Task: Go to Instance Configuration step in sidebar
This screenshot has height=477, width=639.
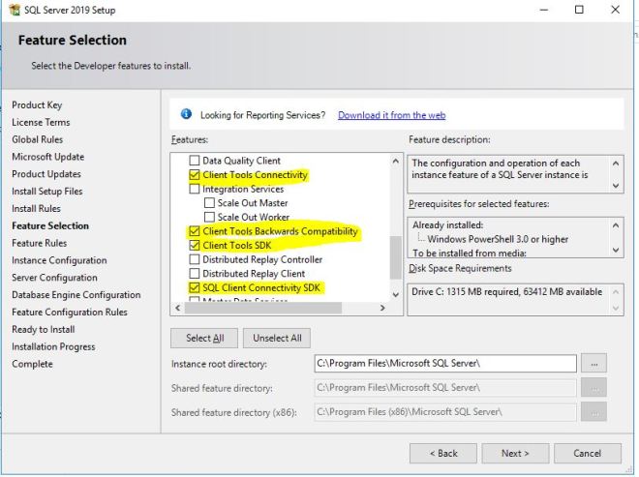Action: click(x=59, y=260)
